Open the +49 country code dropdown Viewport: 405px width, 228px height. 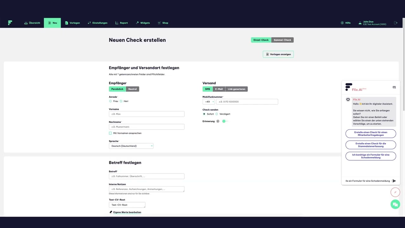point(209,102)
